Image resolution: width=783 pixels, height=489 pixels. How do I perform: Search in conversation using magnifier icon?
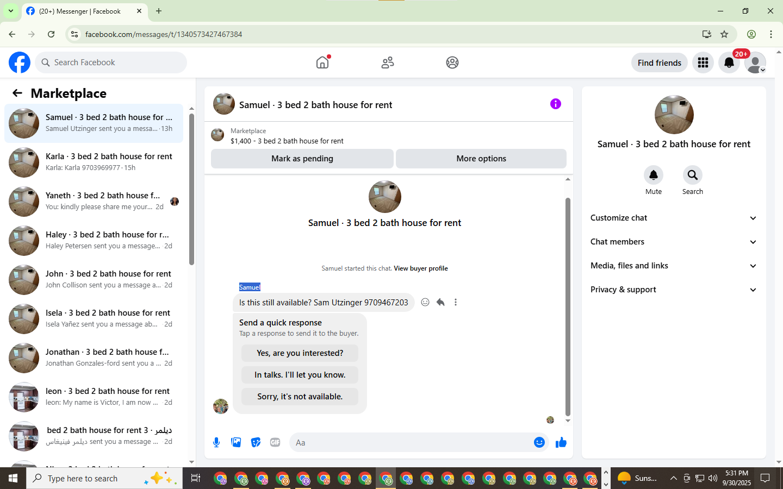(x=693, y=175)
